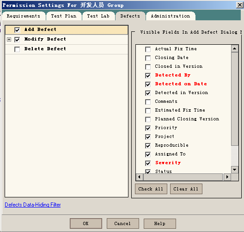
Task: Toggle the Detected By checkbox
Action: pyautogui.click(x=148, y=76)
